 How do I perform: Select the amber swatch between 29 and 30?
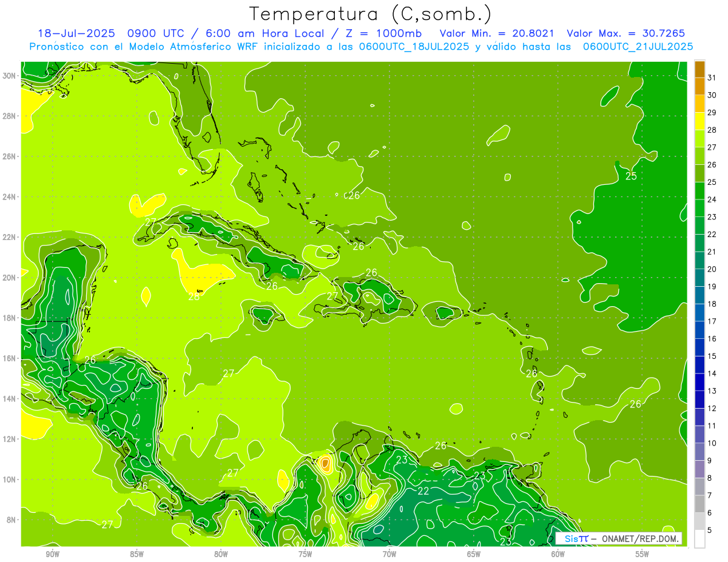(699, 104)
